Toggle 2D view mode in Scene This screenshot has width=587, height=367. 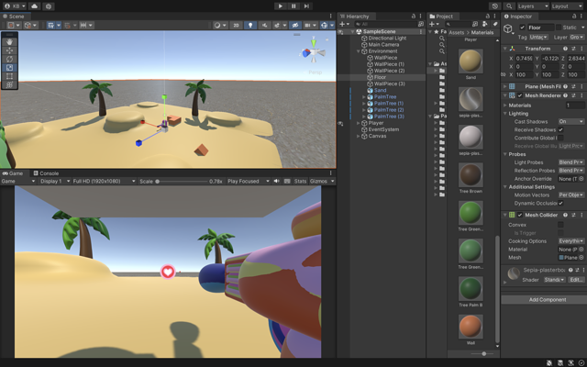[236, 25]
